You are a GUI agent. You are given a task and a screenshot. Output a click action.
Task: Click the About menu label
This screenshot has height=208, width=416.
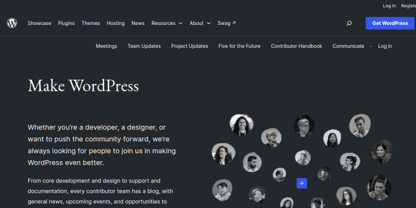[197, 23]
